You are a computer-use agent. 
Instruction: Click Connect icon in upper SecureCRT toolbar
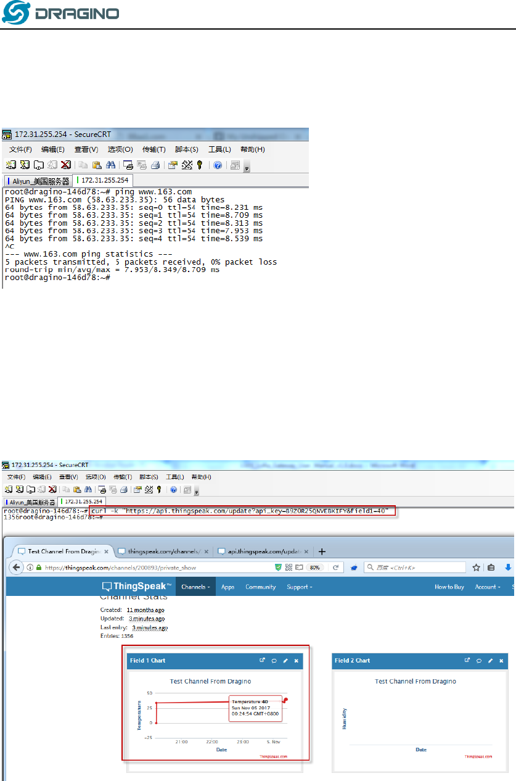point(10,165)
